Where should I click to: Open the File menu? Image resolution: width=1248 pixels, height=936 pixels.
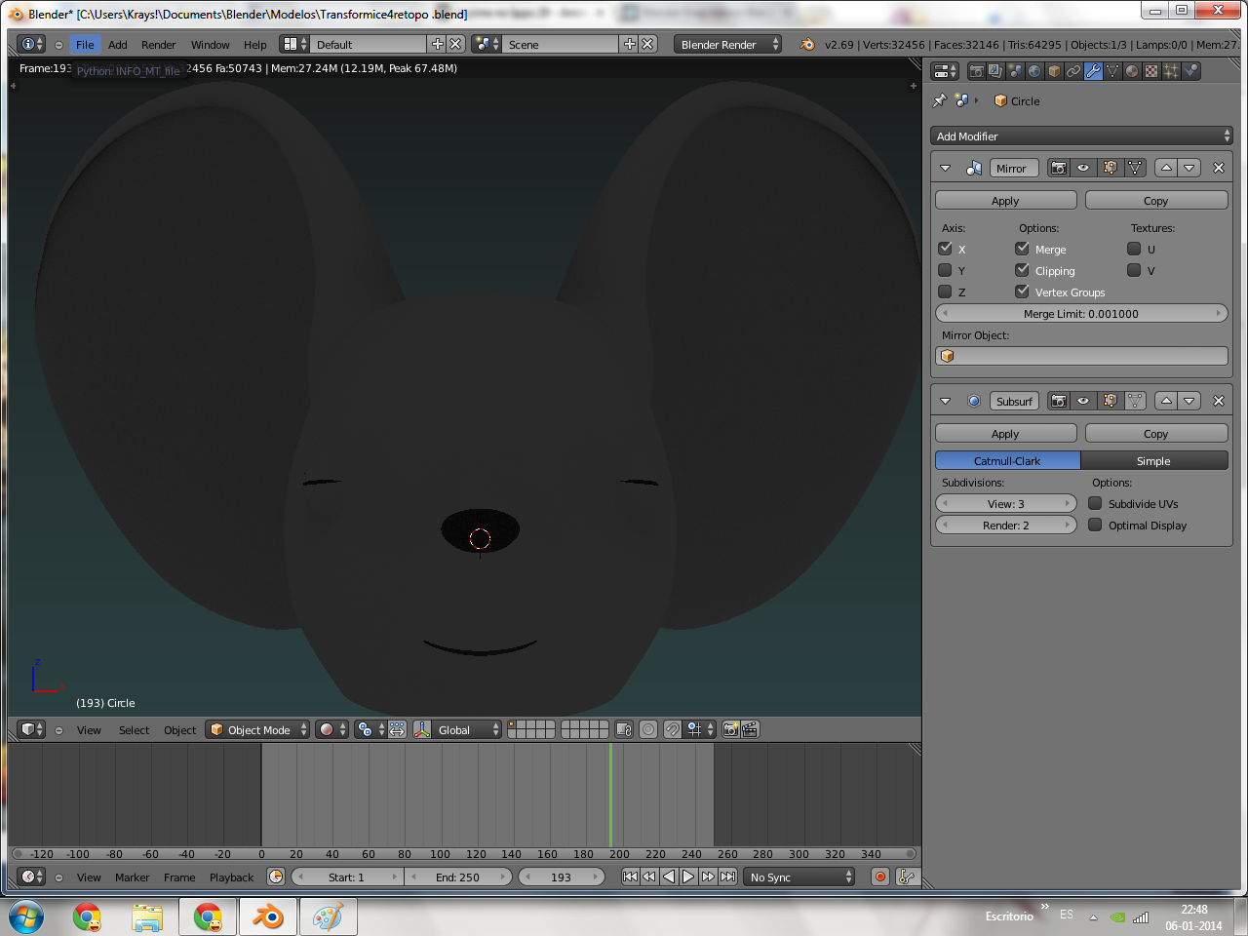coord(85,45)
